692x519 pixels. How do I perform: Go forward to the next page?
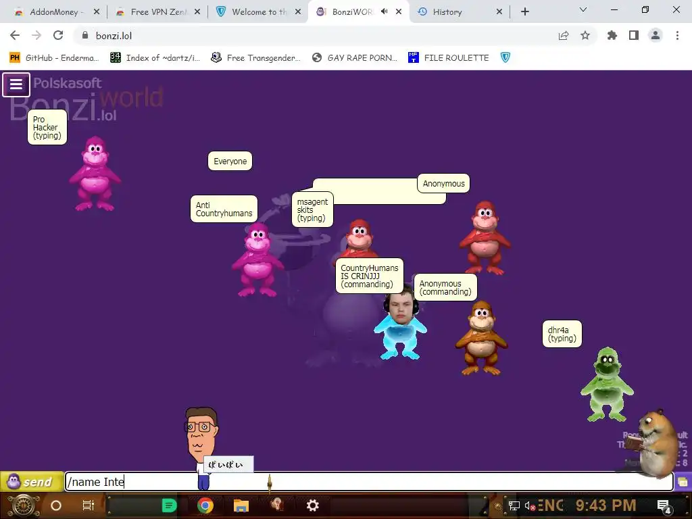36,35
